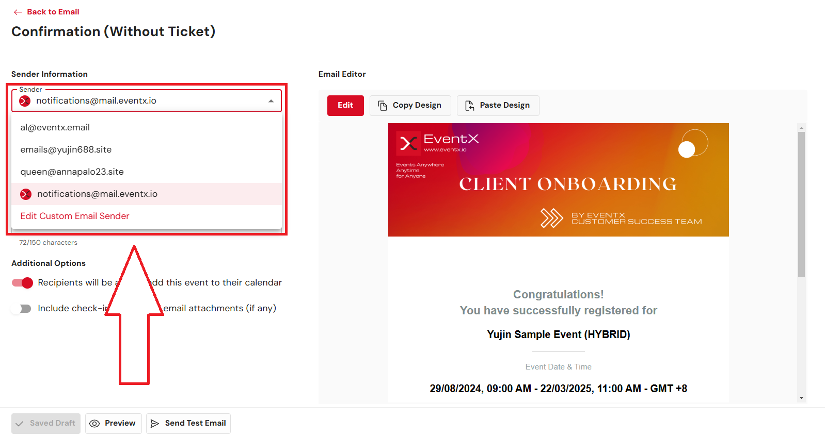Enable include check-in email attachments switch
The width and height of the screenshot is (825, 437).
[x=21, y=308]
